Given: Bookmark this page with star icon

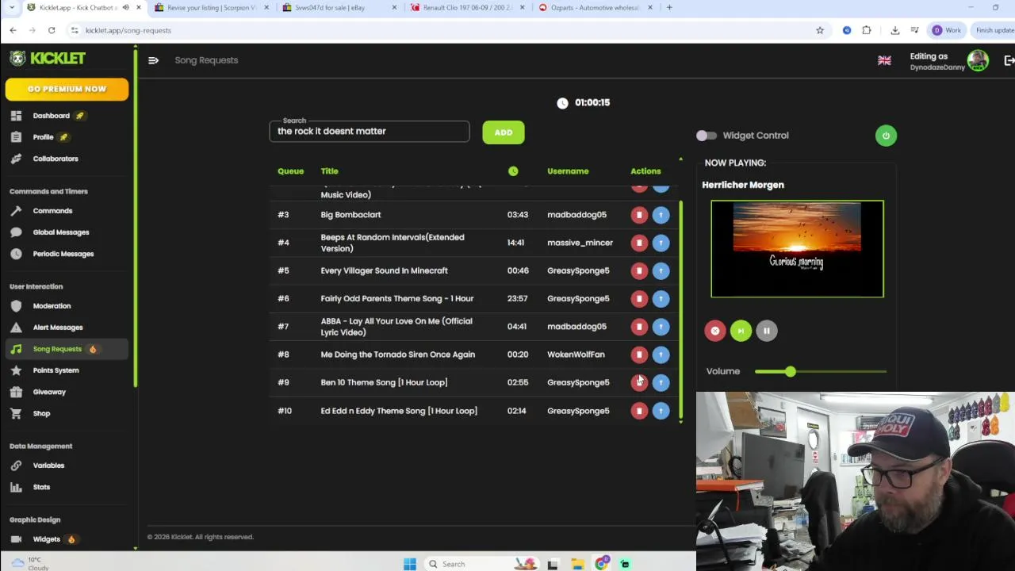Looking at the screenshot, I should [x=820, y=30].
